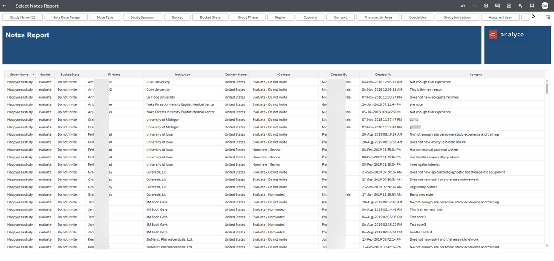
Task: Open the Study Indications filter
Action: tap(458, 17)
